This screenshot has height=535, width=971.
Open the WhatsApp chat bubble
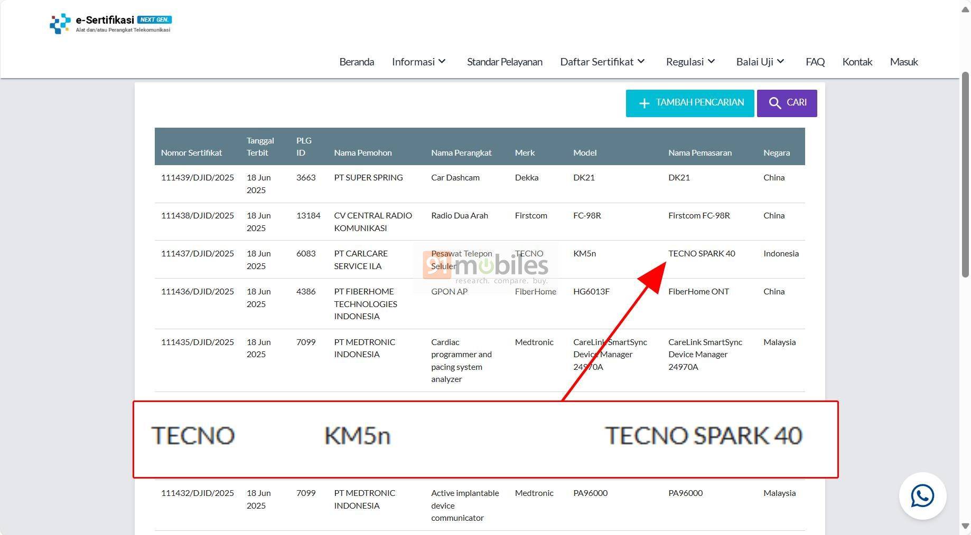click(x=922, y=496)
